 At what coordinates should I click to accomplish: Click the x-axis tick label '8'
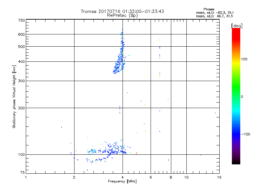(171, 177)
